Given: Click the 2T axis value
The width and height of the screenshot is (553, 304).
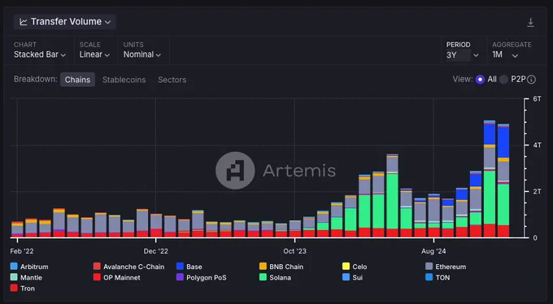Looking at the screenshot, I should 537,192.
